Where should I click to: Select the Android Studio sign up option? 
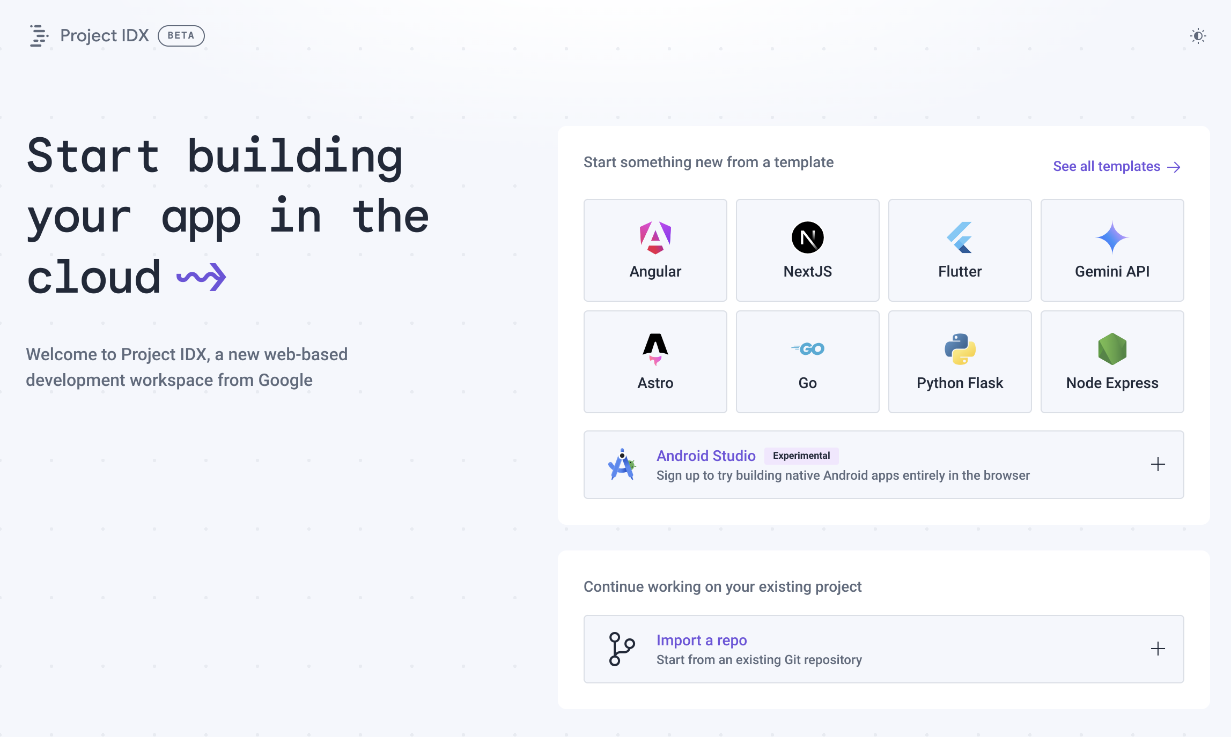click(883, 464)
